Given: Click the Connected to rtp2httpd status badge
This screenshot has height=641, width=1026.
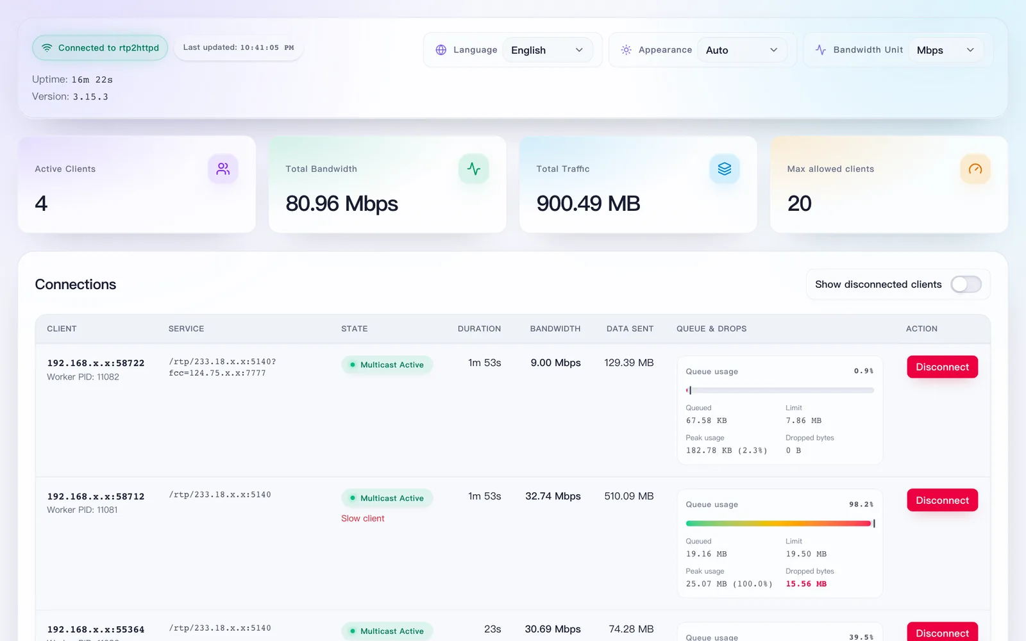Looking at the screenshot, I should click(100, 48).
